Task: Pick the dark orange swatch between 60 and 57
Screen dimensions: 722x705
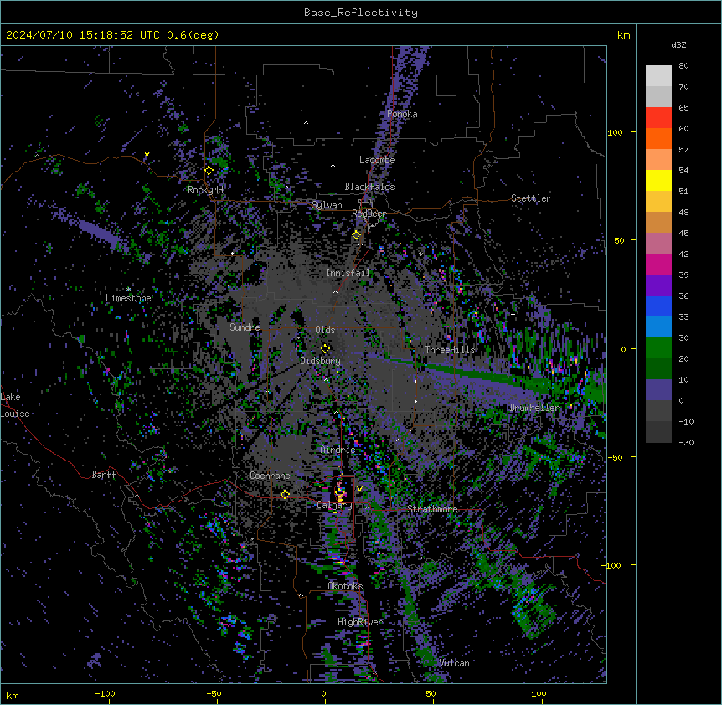Action: click(x=658, y=138)
